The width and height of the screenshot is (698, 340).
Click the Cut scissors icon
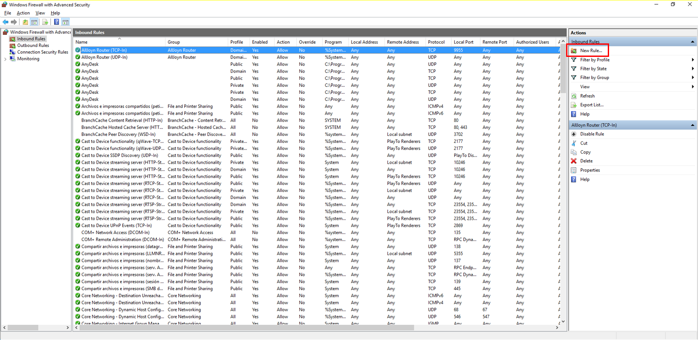point(574,143)
